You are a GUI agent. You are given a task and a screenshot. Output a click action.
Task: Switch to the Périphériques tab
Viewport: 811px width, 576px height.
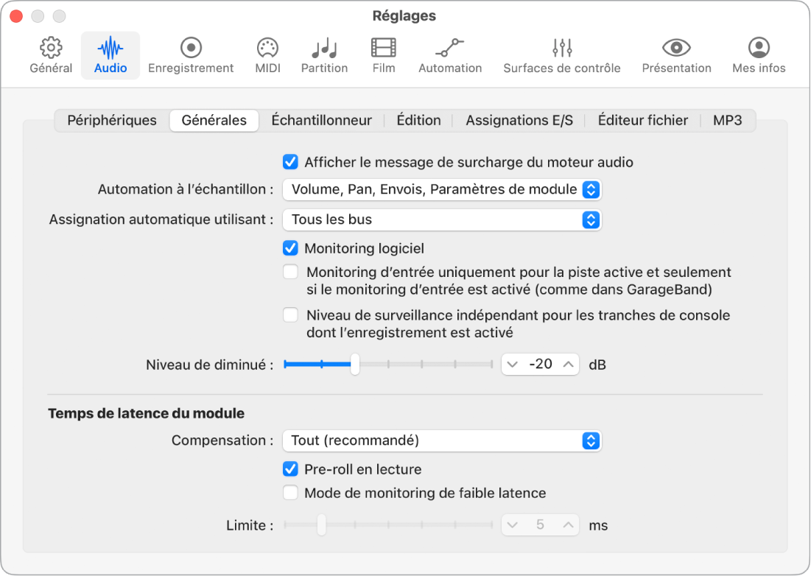112,120
